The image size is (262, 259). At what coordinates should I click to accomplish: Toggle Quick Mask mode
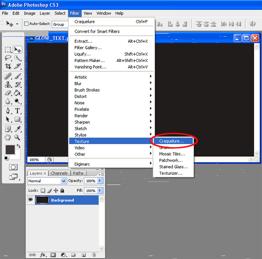tap(13, 167)
